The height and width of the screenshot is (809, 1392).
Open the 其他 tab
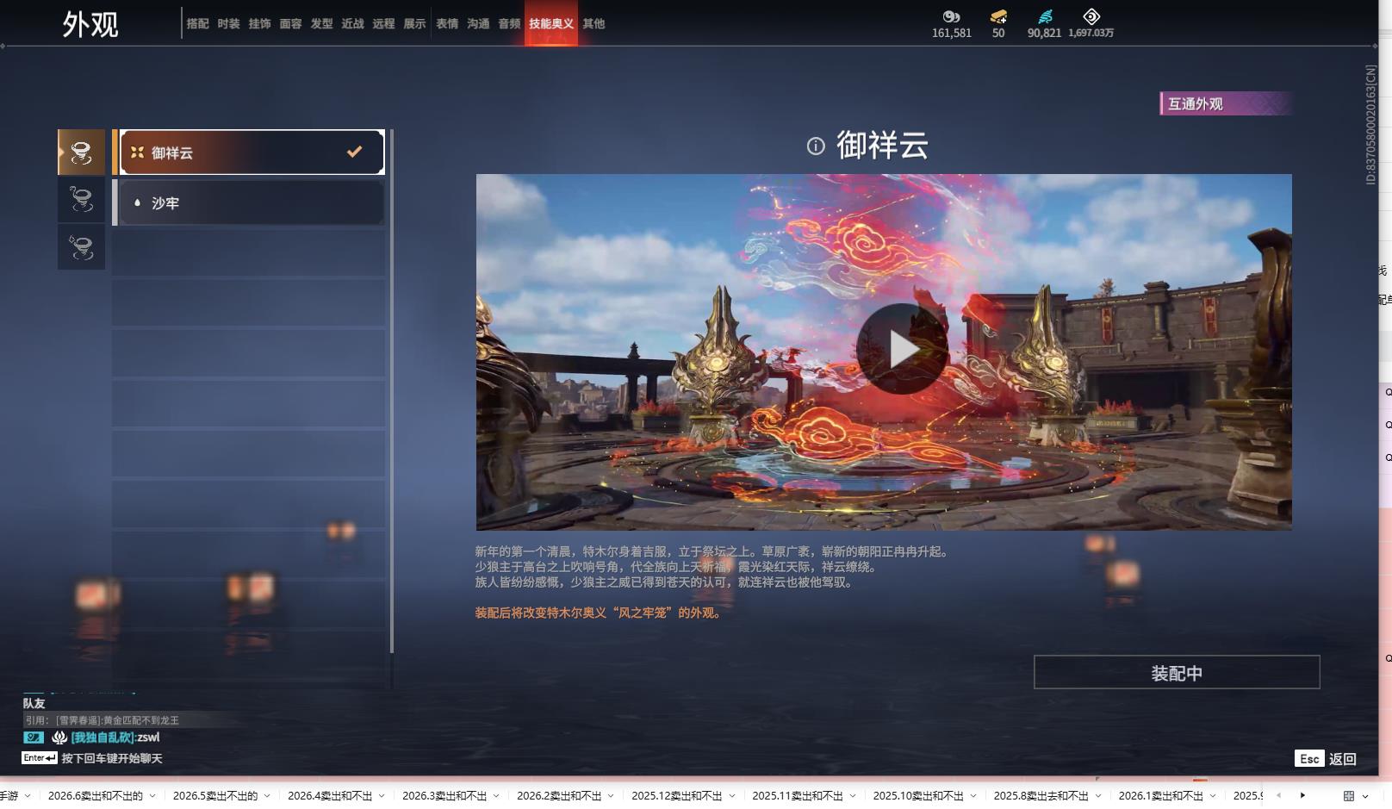(x=594, y=24)
